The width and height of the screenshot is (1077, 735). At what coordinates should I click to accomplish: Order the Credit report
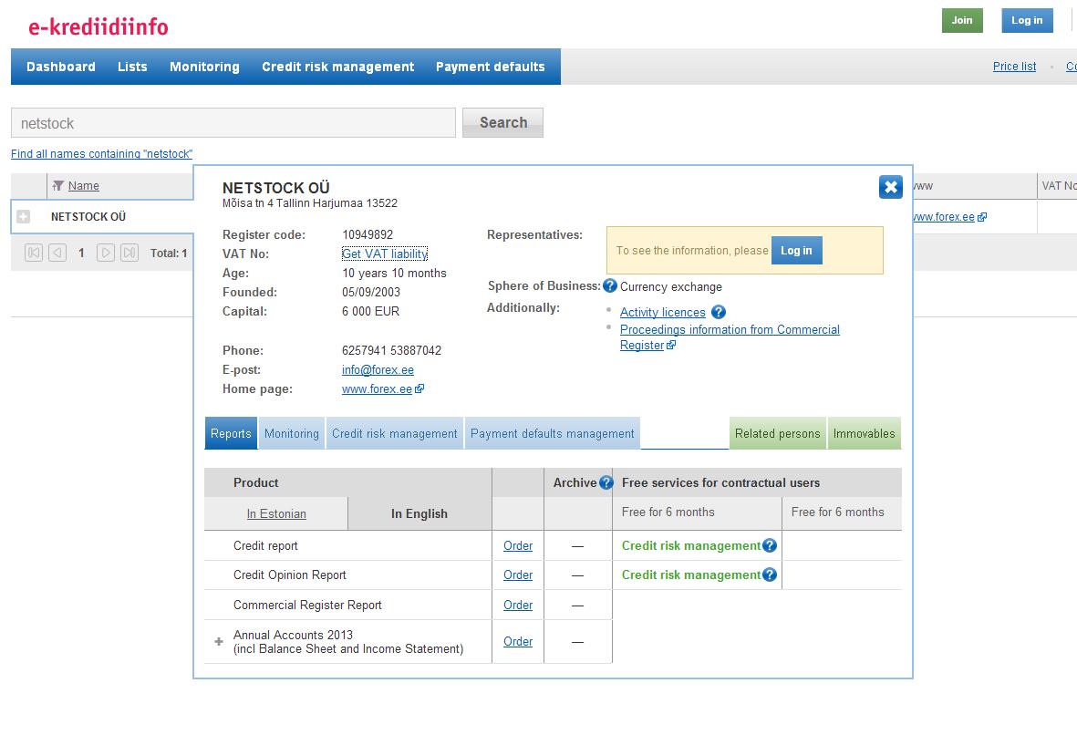(x=518, y=545)
